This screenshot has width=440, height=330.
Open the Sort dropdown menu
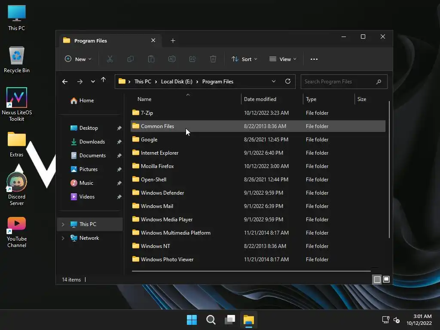pyautogui.click(x=244, y=59)
